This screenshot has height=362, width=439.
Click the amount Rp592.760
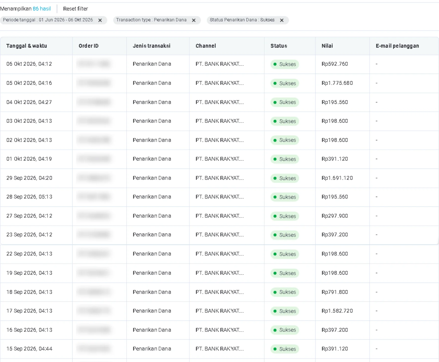click(335, 64)
